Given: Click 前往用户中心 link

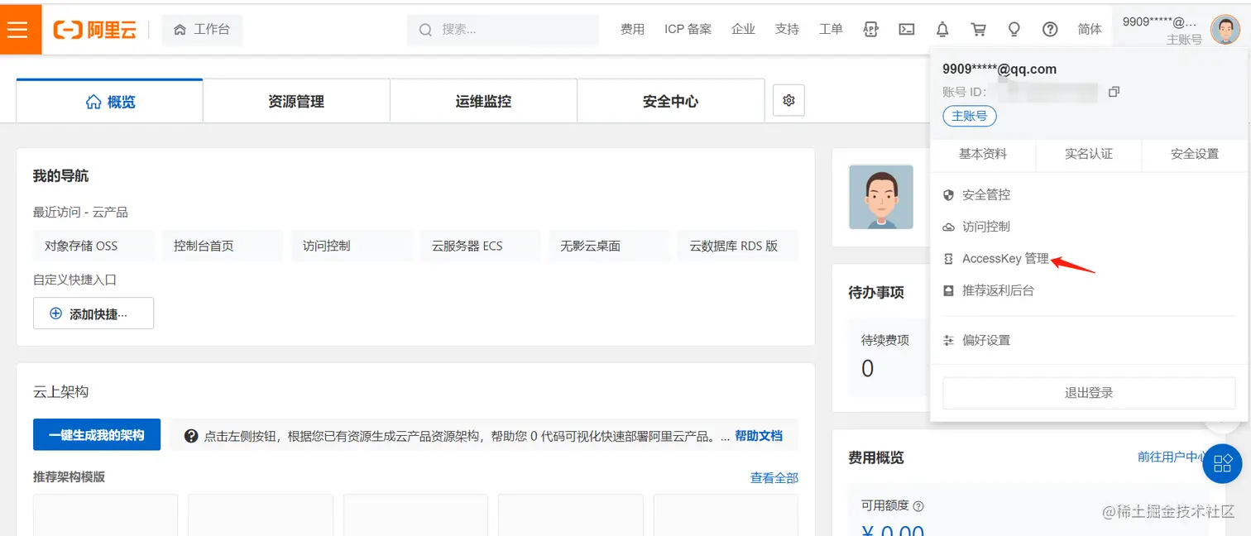Looking at the screenshot, I should click(1172, 457).
